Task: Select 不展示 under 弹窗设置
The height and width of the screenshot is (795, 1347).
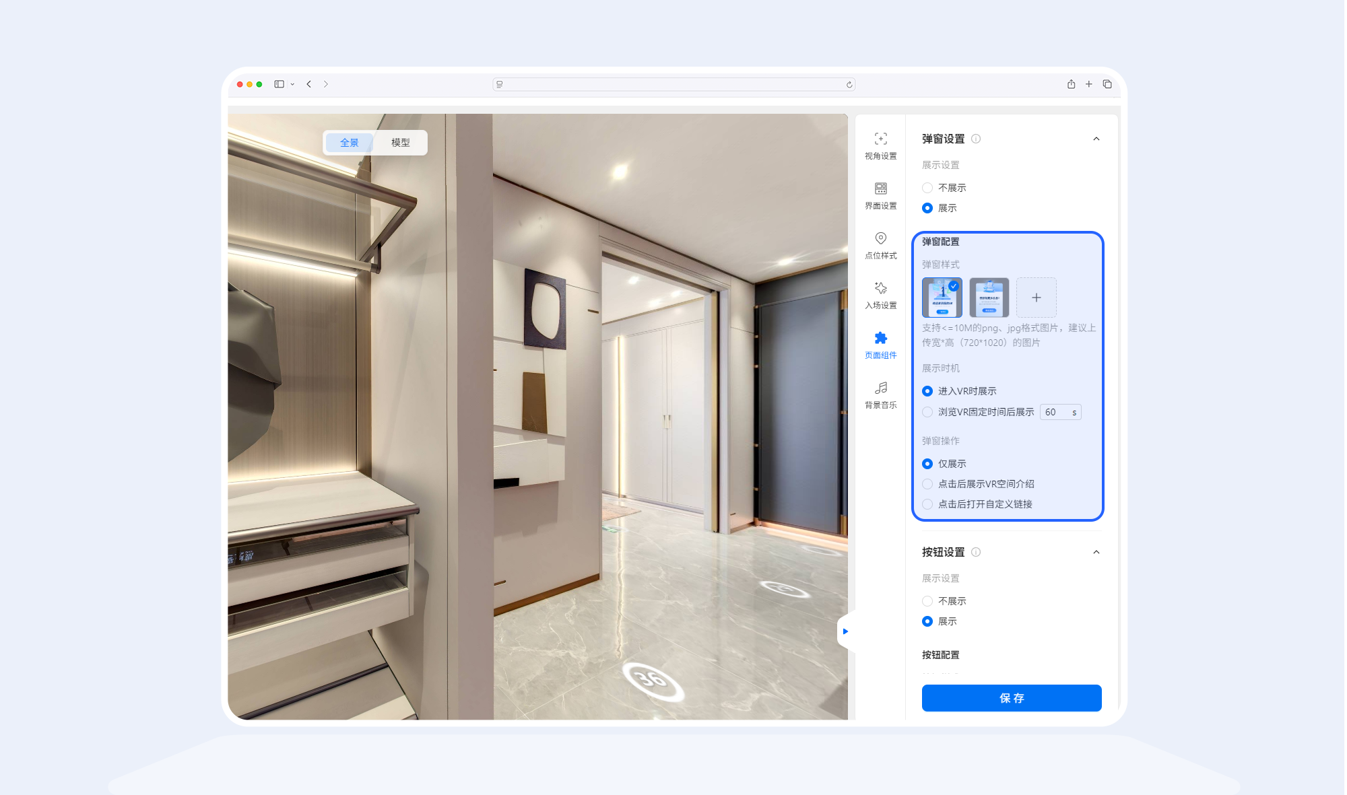Action: pyautogui.click(x=944, y=188)
